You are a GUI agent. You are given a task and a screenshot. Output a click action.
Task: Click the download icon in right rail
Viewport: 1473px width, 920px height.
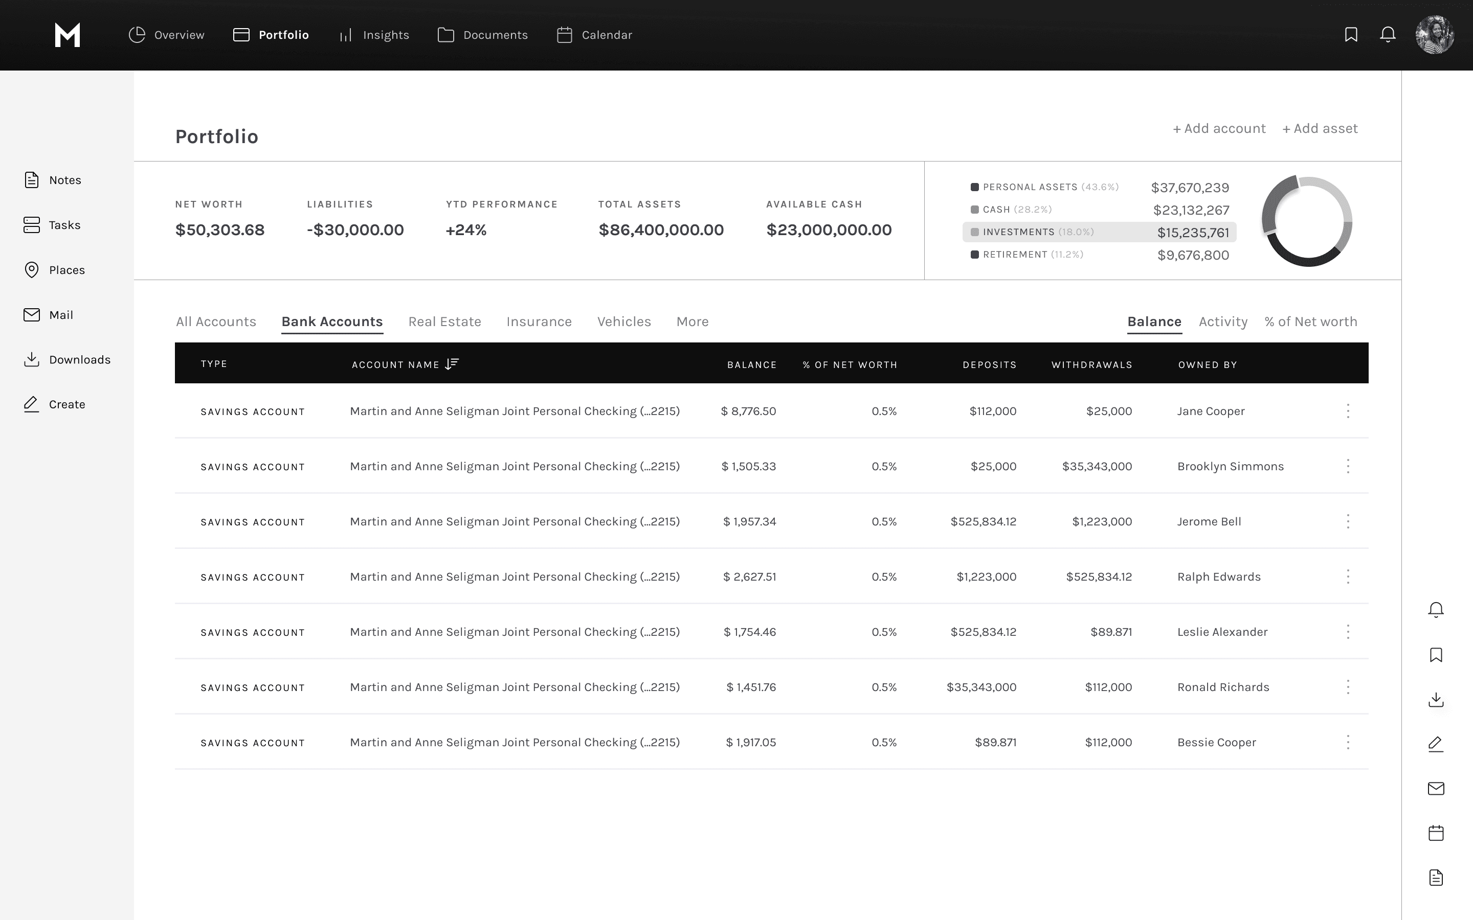1436,700
